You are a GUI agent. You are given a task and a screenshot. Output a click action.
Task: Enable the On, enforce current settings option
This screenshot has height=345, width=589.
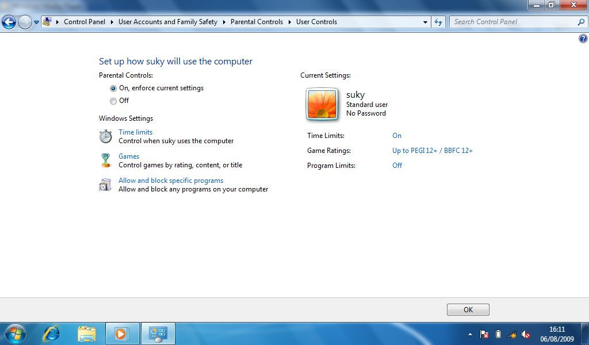(x=113, y=88)
